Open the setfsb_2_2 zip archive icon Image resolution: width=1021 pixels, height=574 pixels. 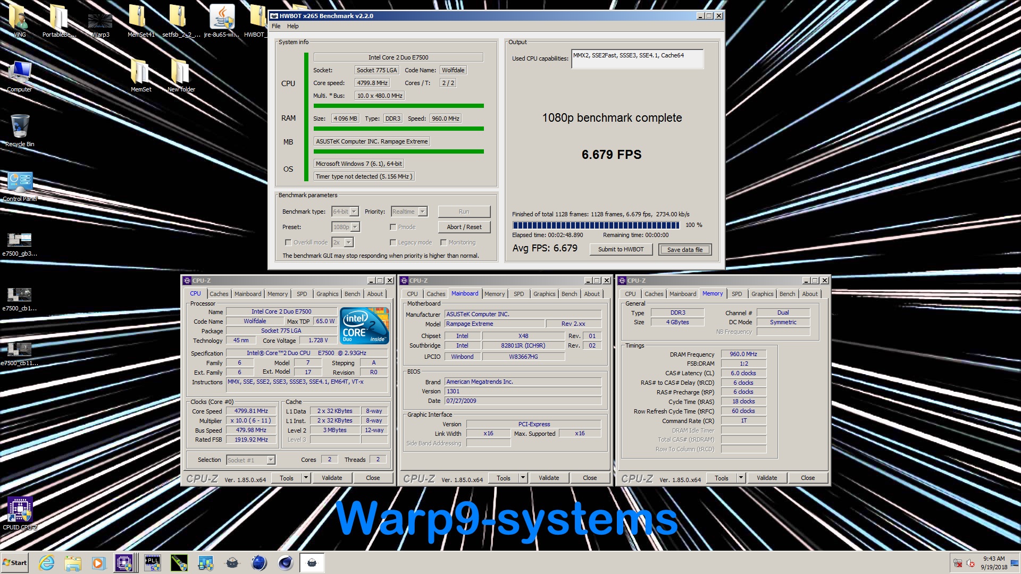[x=181, y=20]
